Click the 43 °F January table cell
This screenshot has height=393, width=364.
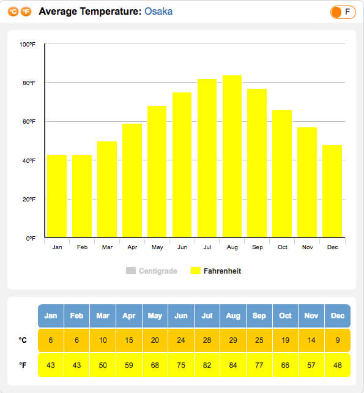pyautogui.click(x=51, y=365)
